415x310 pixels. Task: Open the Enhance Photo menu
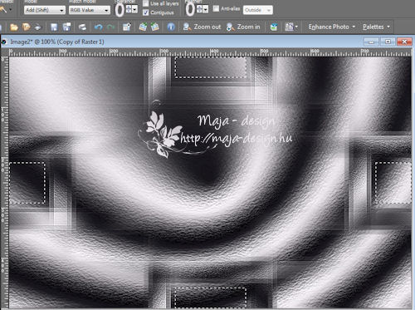(332, 27)
